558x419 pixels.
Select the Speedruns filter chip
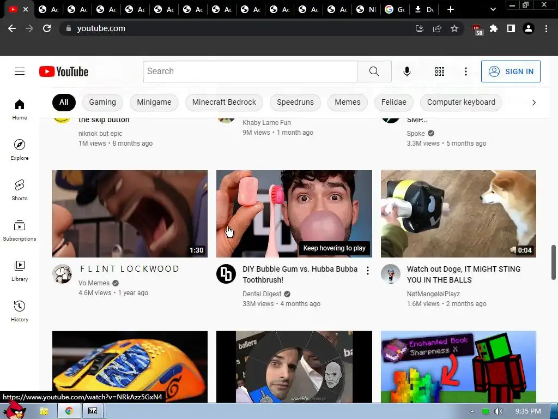pos(295,102)
